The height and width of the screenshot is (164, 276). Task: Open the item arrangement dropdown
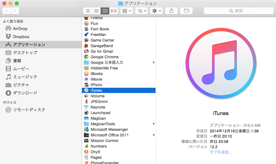(x=127, y=11)
